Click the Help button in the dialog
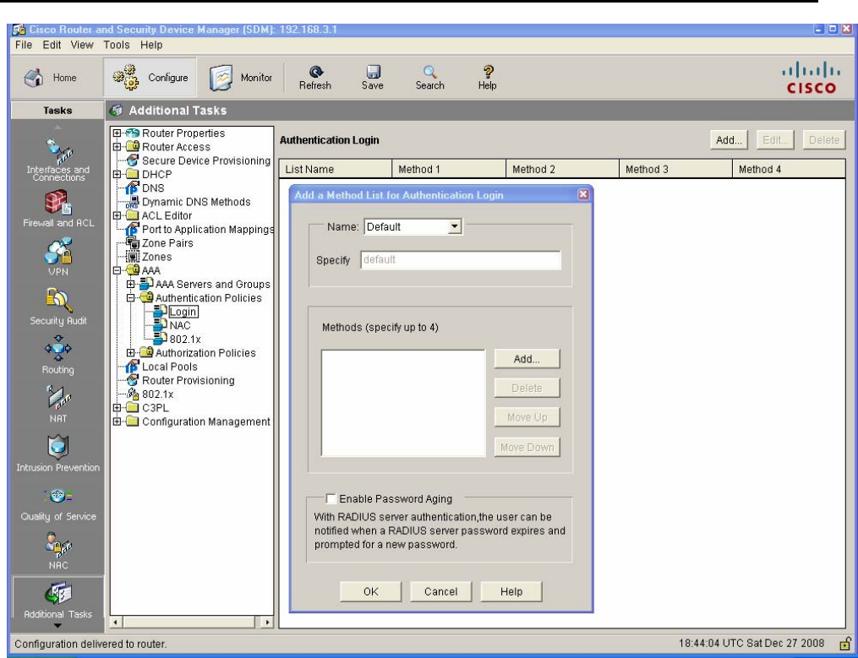Image resolution: width=858 pixels, height=658 pixels. tap(511, 591)
